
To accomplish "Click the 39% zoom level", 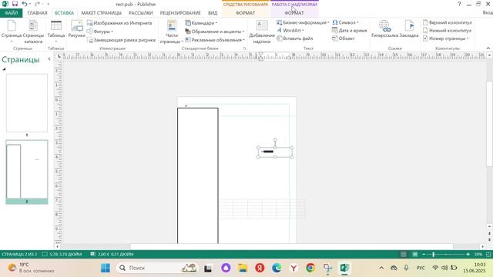I will point(478,255).
